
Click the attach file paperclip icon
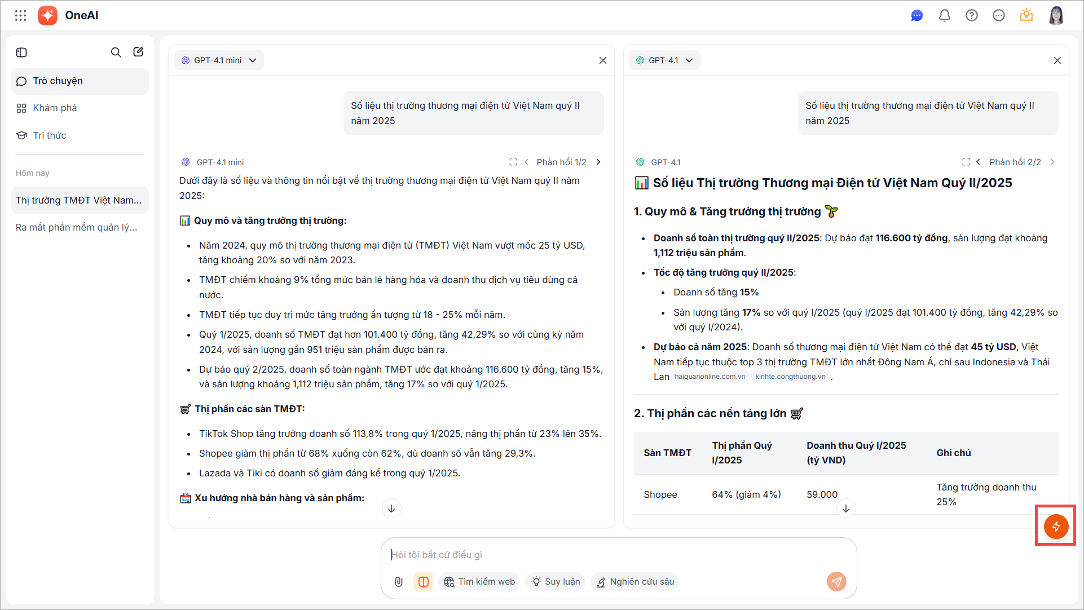(x=399, y=581)
